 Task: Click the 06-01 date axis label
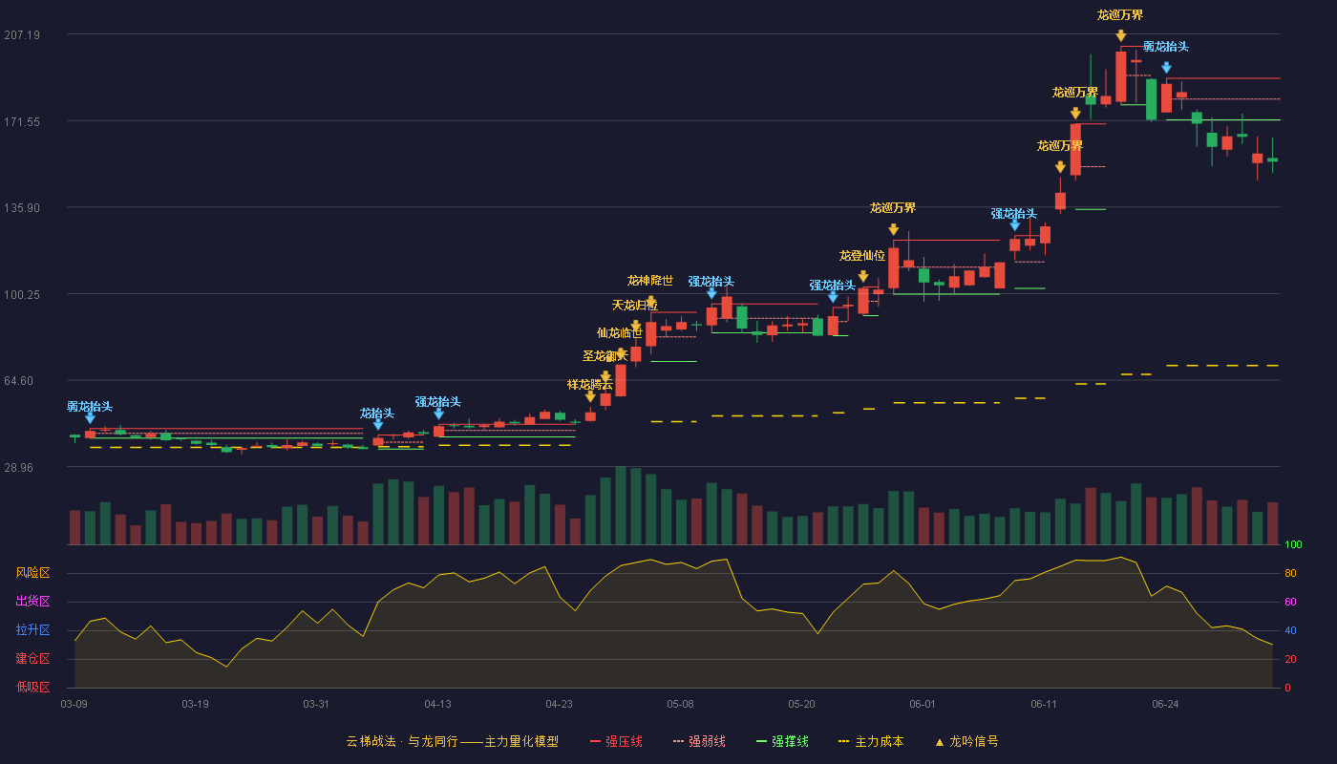(x=923, y=704)
